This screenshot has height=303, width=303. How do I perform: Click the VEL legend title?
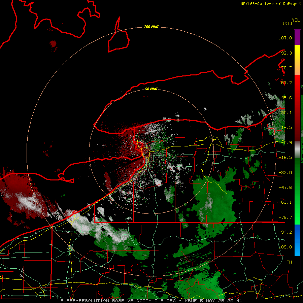(x=296, y=20)
